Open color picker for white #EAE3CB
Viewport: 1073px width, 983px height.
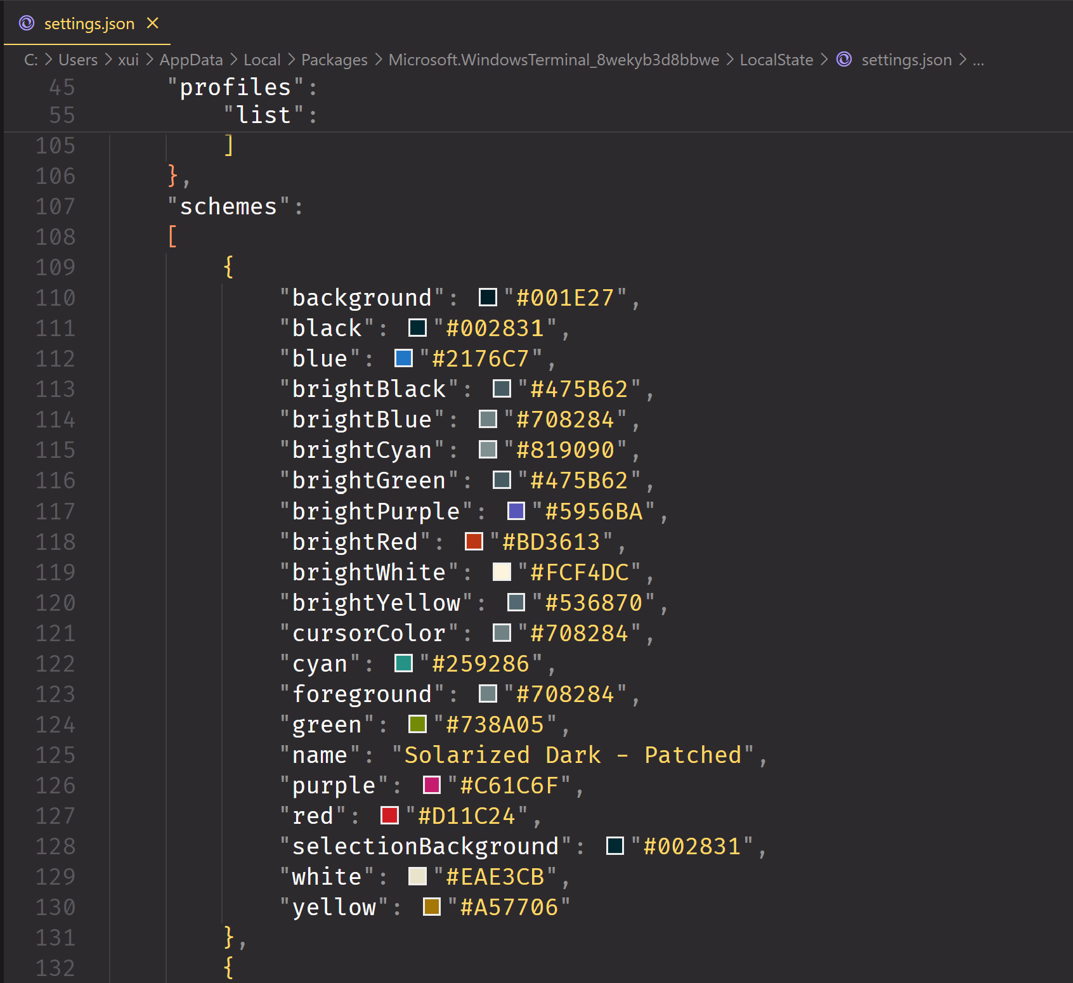tap(417, 876)
